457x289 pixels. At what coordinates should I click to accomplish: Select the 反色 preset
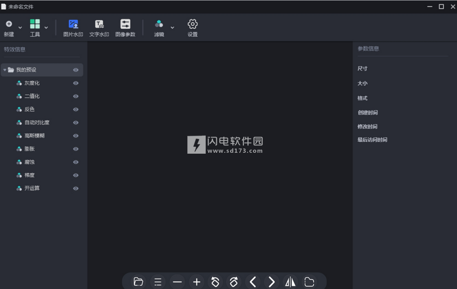(29, 109)
